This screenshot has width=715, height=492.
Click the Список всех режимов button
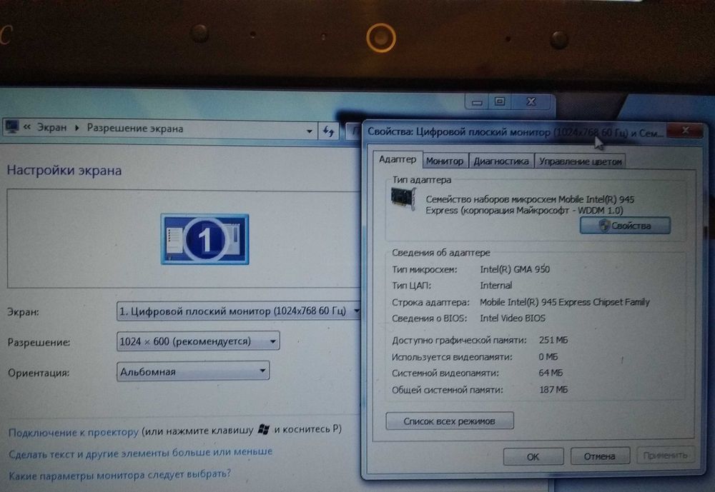(x=449, y=421)
